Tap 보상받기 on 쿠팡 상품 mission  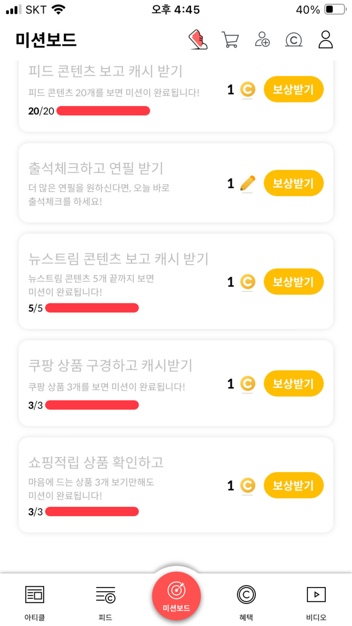pyautogui.click(x=293, y=384)
